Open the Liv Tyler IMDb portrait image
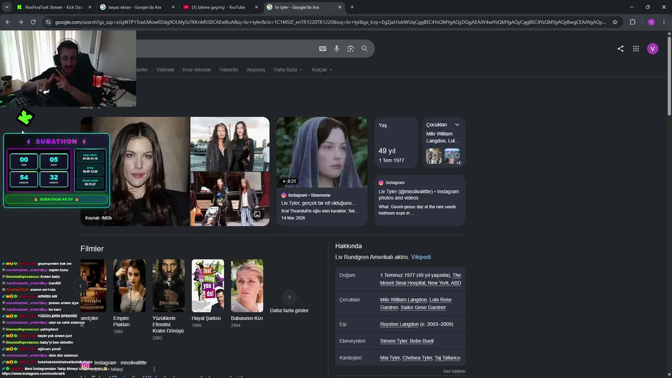Screen dimensions: 672x378 point(135,171)
